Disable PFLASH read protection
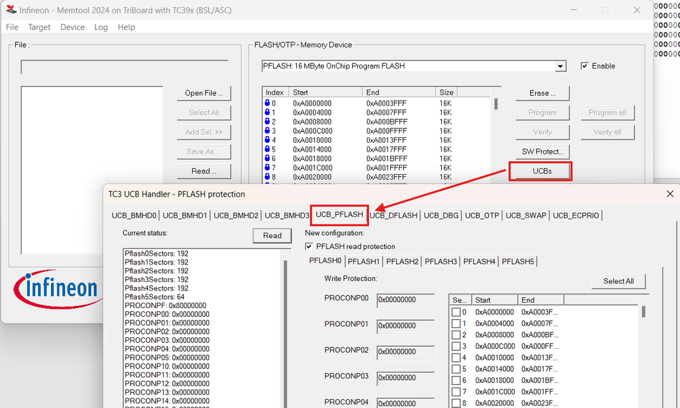Screen dimensions: 680x408 pos(309,246)
